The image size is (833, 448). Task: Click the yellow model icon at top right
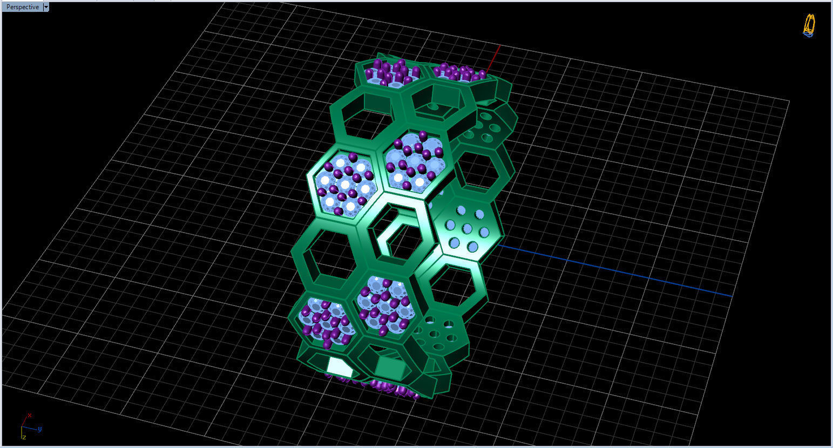(x=809, y=25)
